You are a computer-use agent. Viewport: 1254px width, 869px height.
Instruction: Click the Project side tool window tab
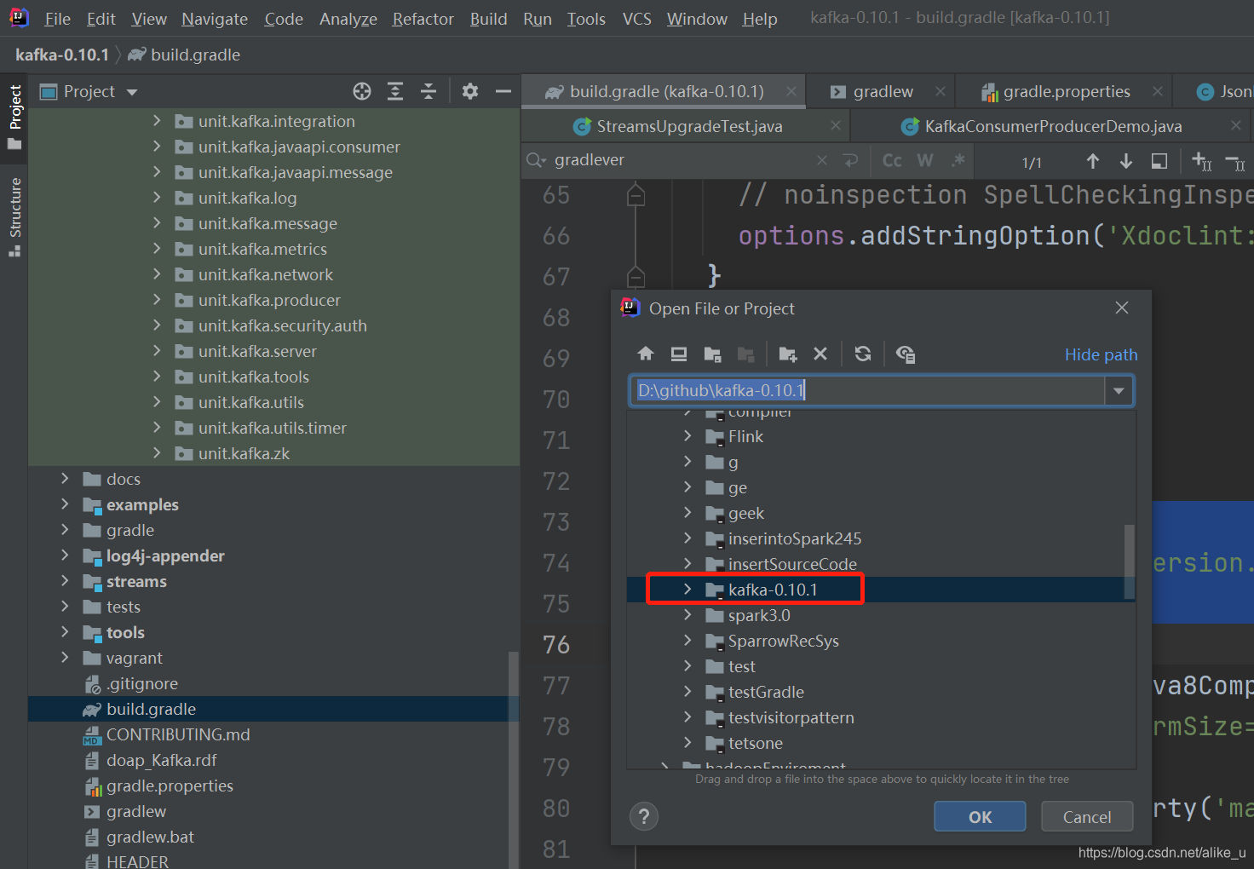[14, 117]
